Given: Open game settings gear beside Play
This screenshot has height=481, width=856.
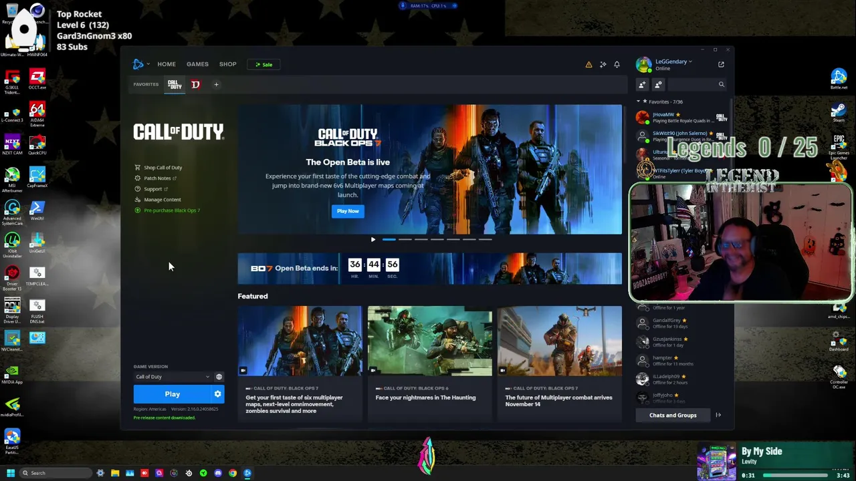Looking at the screenshot, I should (x=217, y=394).
